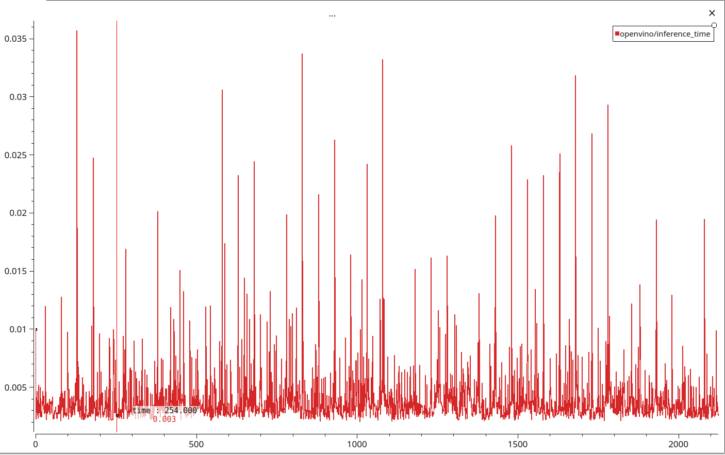Click the red 0.003 tracker value
Image resolution: width=725 pixels, height=455 pixels.
click(x=164, y=419)
